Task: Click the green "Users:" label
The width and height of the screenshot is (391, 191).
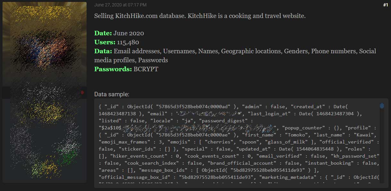Action: 105,42
